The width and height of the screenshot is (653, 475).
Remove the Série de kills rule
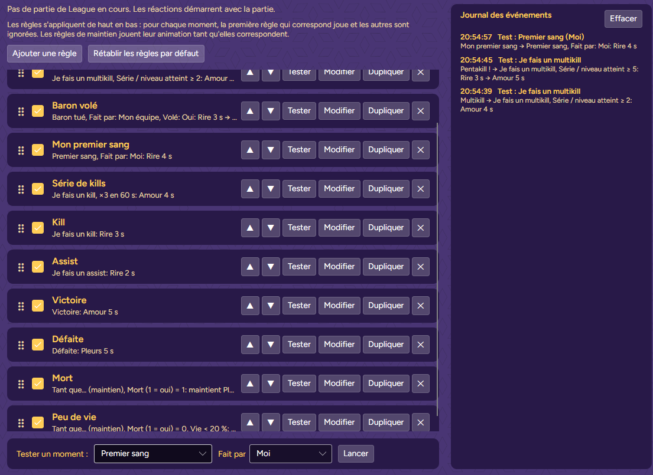point(421,189)
